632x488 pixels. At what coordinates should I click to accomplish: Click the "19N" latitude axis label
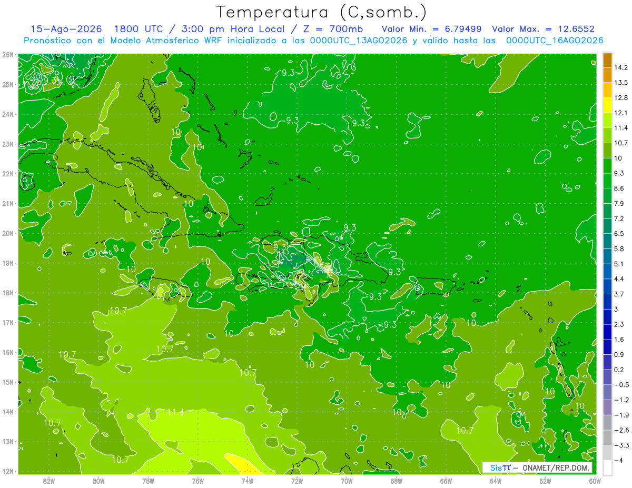8,263
